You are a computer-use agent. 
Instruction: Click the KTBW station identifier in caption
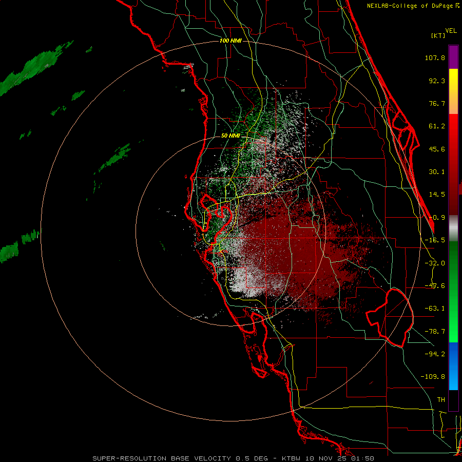(x=291, y=458)
